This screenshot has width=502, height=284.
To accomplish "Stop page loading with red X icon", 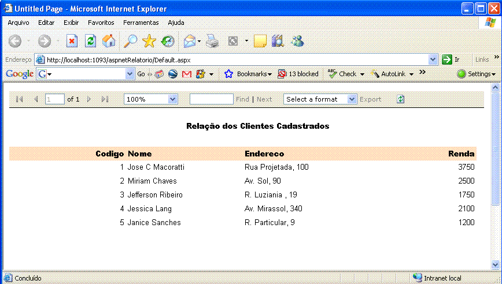I will point(72,41).
